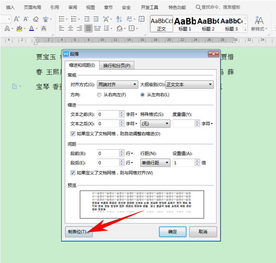The image size is (276, 263).
Task: Click the 设置值(A) value input field
Action: pyautogui.click(x=184, y=162)
